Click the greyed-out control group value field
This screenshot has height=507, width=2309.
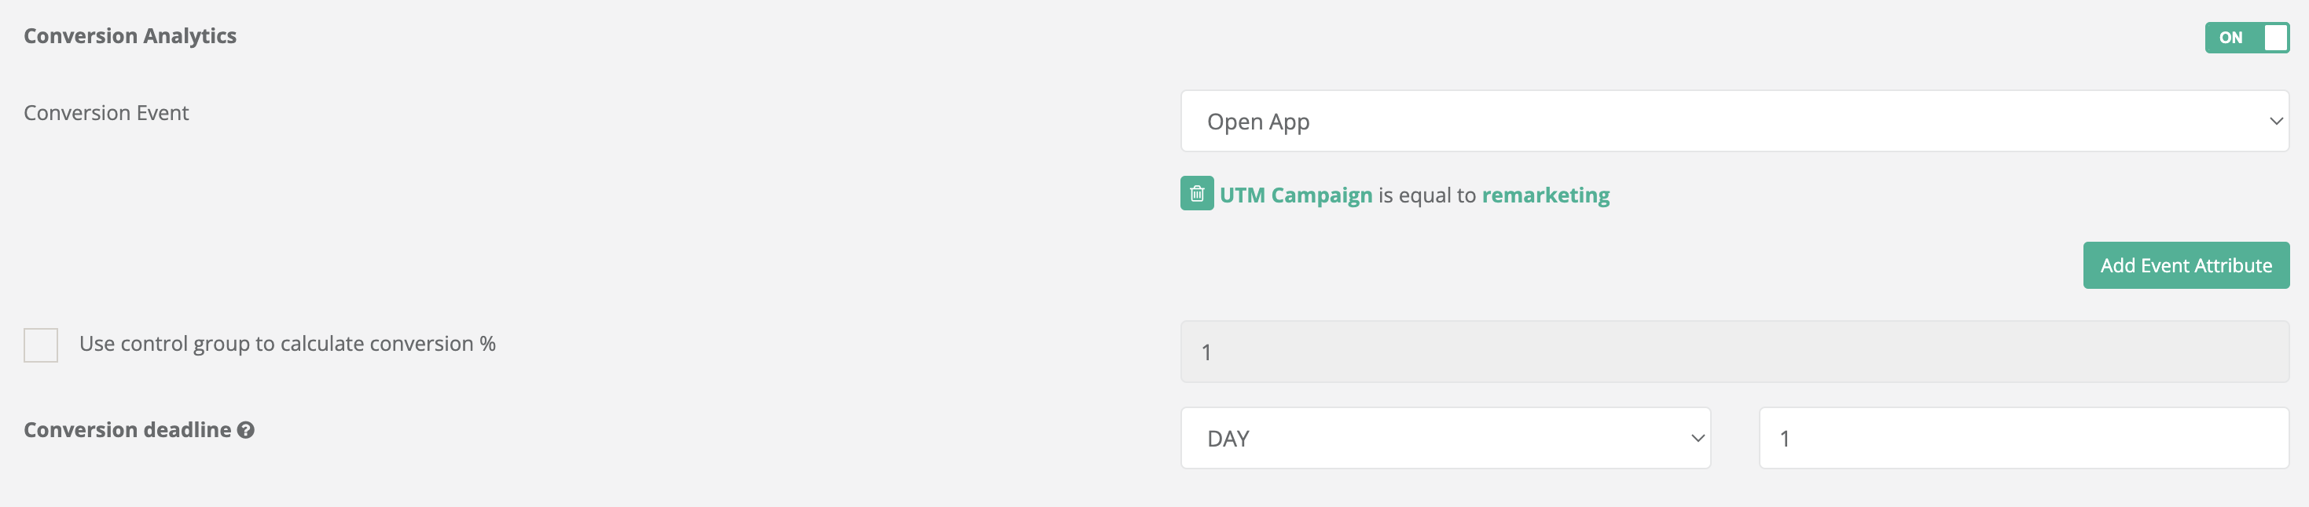[x=1734, y=352]
